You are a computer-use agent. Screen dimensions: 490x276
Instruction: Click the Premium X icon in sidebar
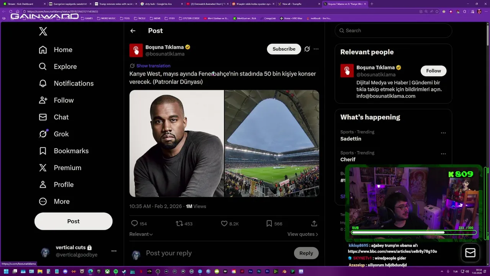click(x=43, y=168)
